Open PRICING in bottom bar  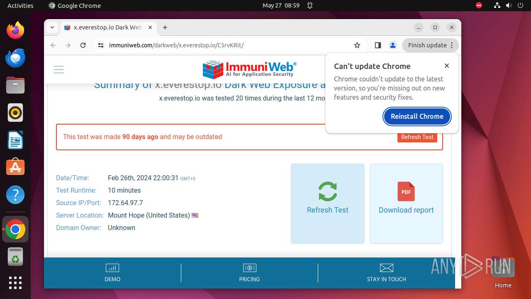pyautogui.click(x=249, y=273)
